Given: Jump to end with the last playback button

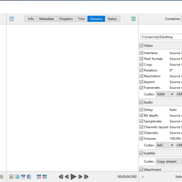Looking at the screenshot, I should point(86,176).
